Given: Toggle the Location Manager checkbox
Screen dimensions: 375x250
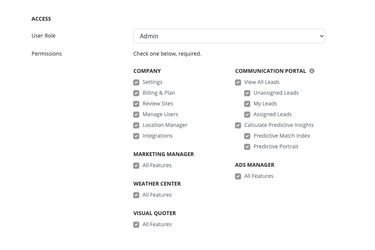Looking at the screenshot, I should click(x=136, y=125).
